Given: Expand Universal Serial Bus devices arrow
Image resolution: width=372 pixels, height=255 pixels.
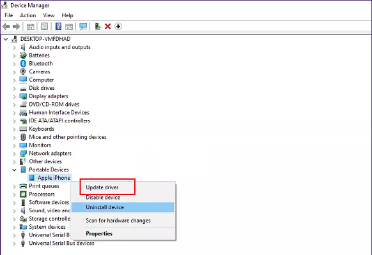Looking at the screenshot, I should click(x=14, y=244).
